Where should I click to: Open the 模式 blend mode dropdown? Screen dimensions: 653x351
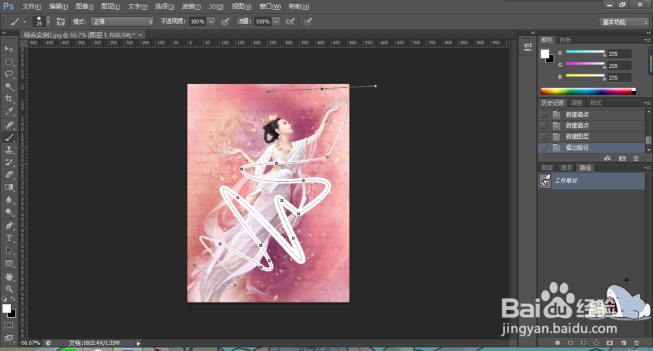123,21
